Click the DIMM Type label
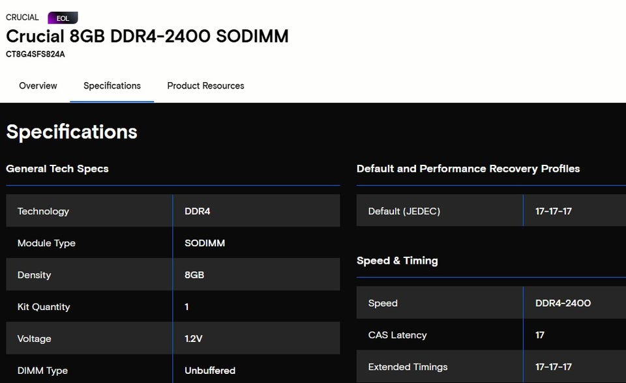This screenshot has height=383, width=626. click(43, 371)
